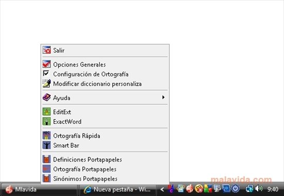The width and height of the screenshot is (284, 196).
Task: Open the Mlavida taskbar button
Action: (39, 189)
